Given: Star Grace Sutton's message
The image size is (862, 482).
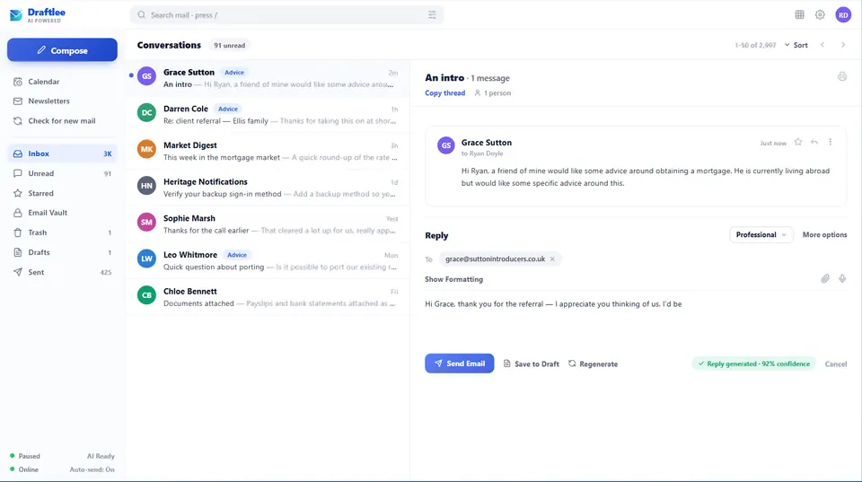Looking at the screenshot, I should pyautogui.click(x=798, y=142).
